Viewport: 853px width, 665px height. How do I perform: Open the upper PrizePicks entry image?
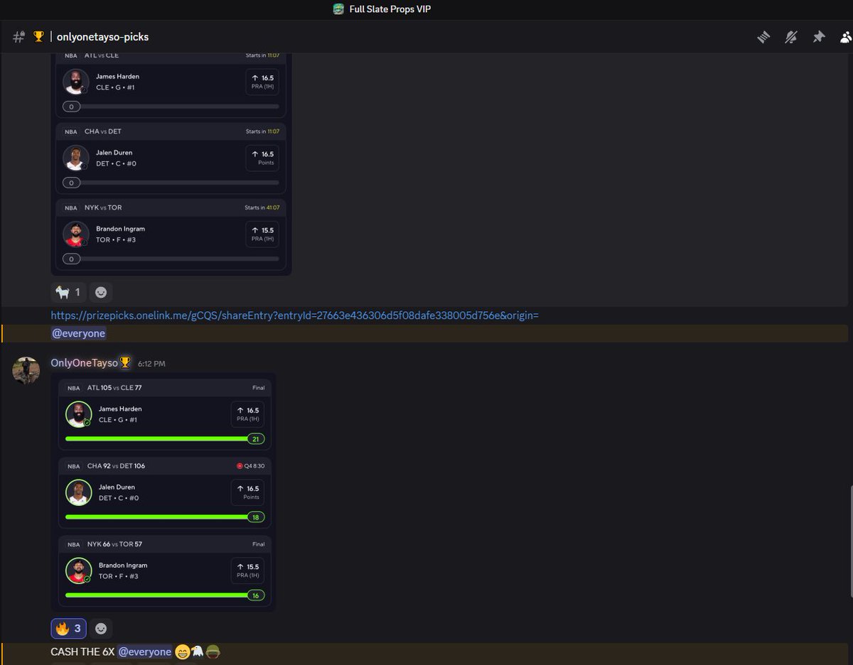tap(171, 163)
